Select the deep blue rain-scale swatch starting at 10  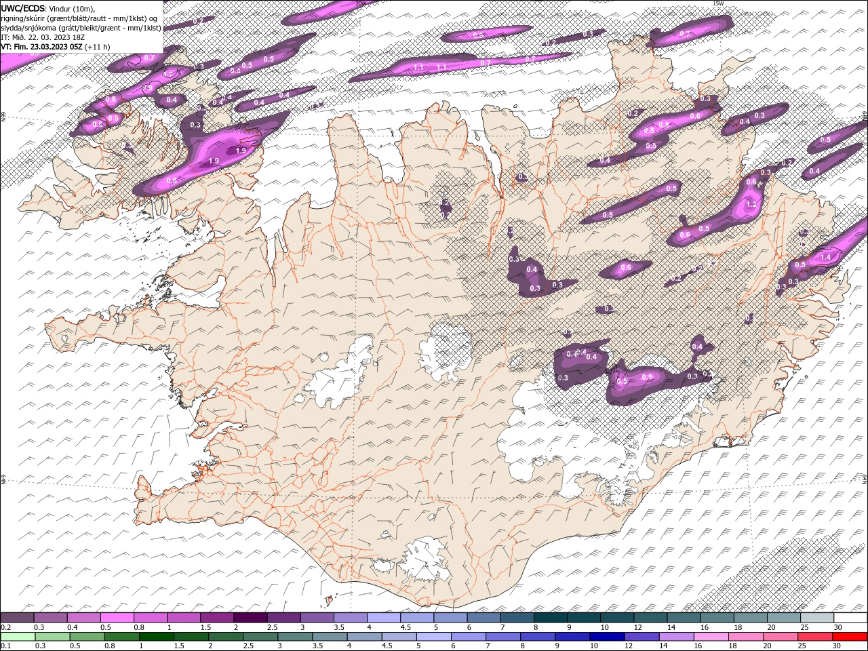tap(606, 637)
